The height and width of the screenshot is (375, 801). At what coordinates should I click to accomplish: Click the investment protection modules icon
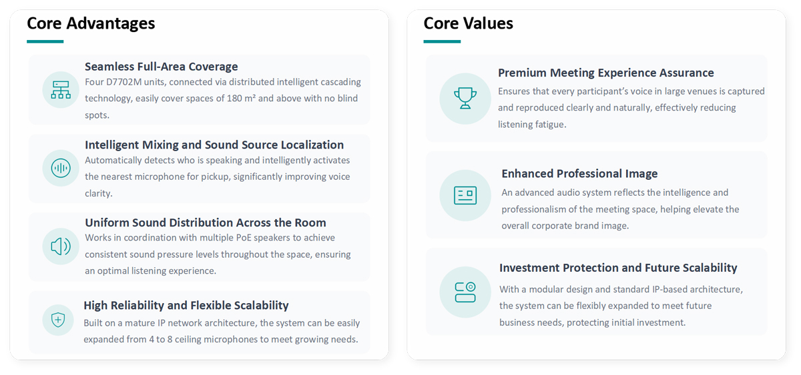(x=465, y=292)
